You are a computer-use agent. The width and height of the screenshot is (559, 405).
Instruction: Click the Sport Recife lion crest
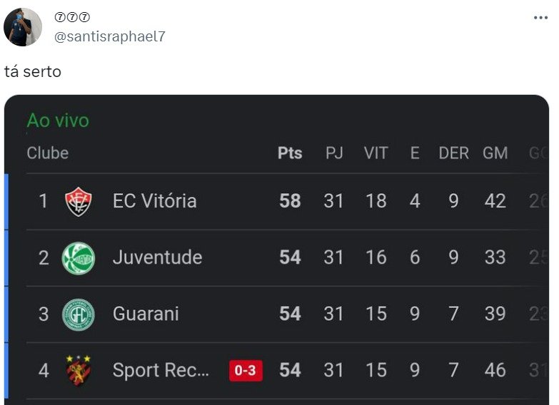tap(79, 371)
